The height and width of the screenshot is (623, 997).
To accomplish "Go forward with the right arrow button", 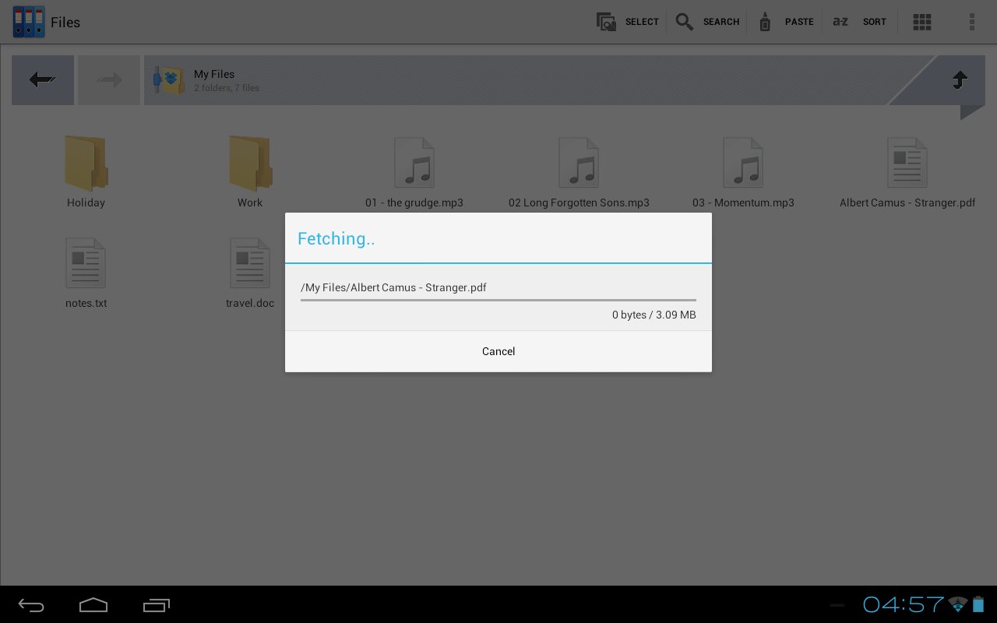I will 109,79.
